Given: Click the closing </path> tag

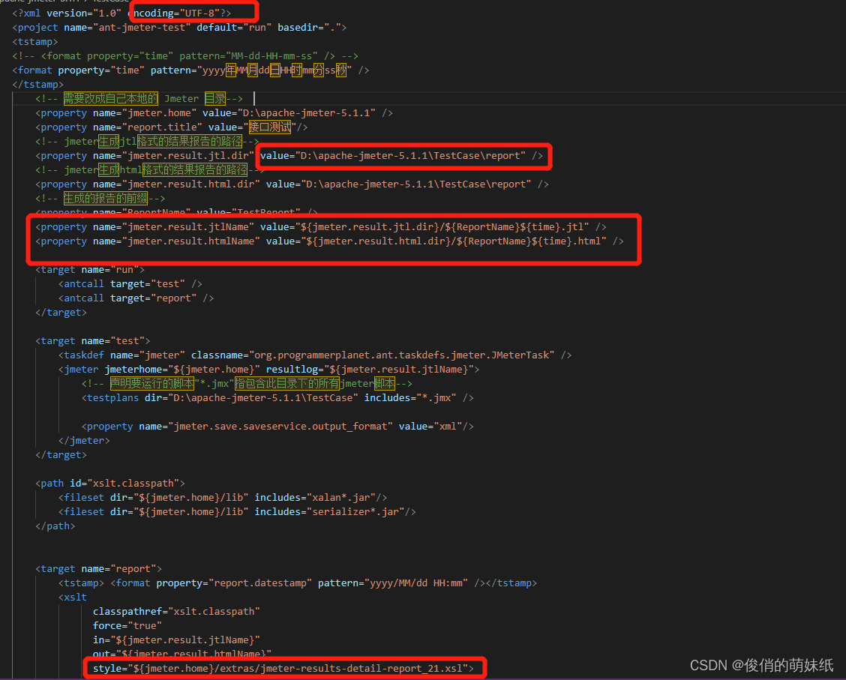Looking at the screenshot, I should pyautogui.click(x=55, y=526).
